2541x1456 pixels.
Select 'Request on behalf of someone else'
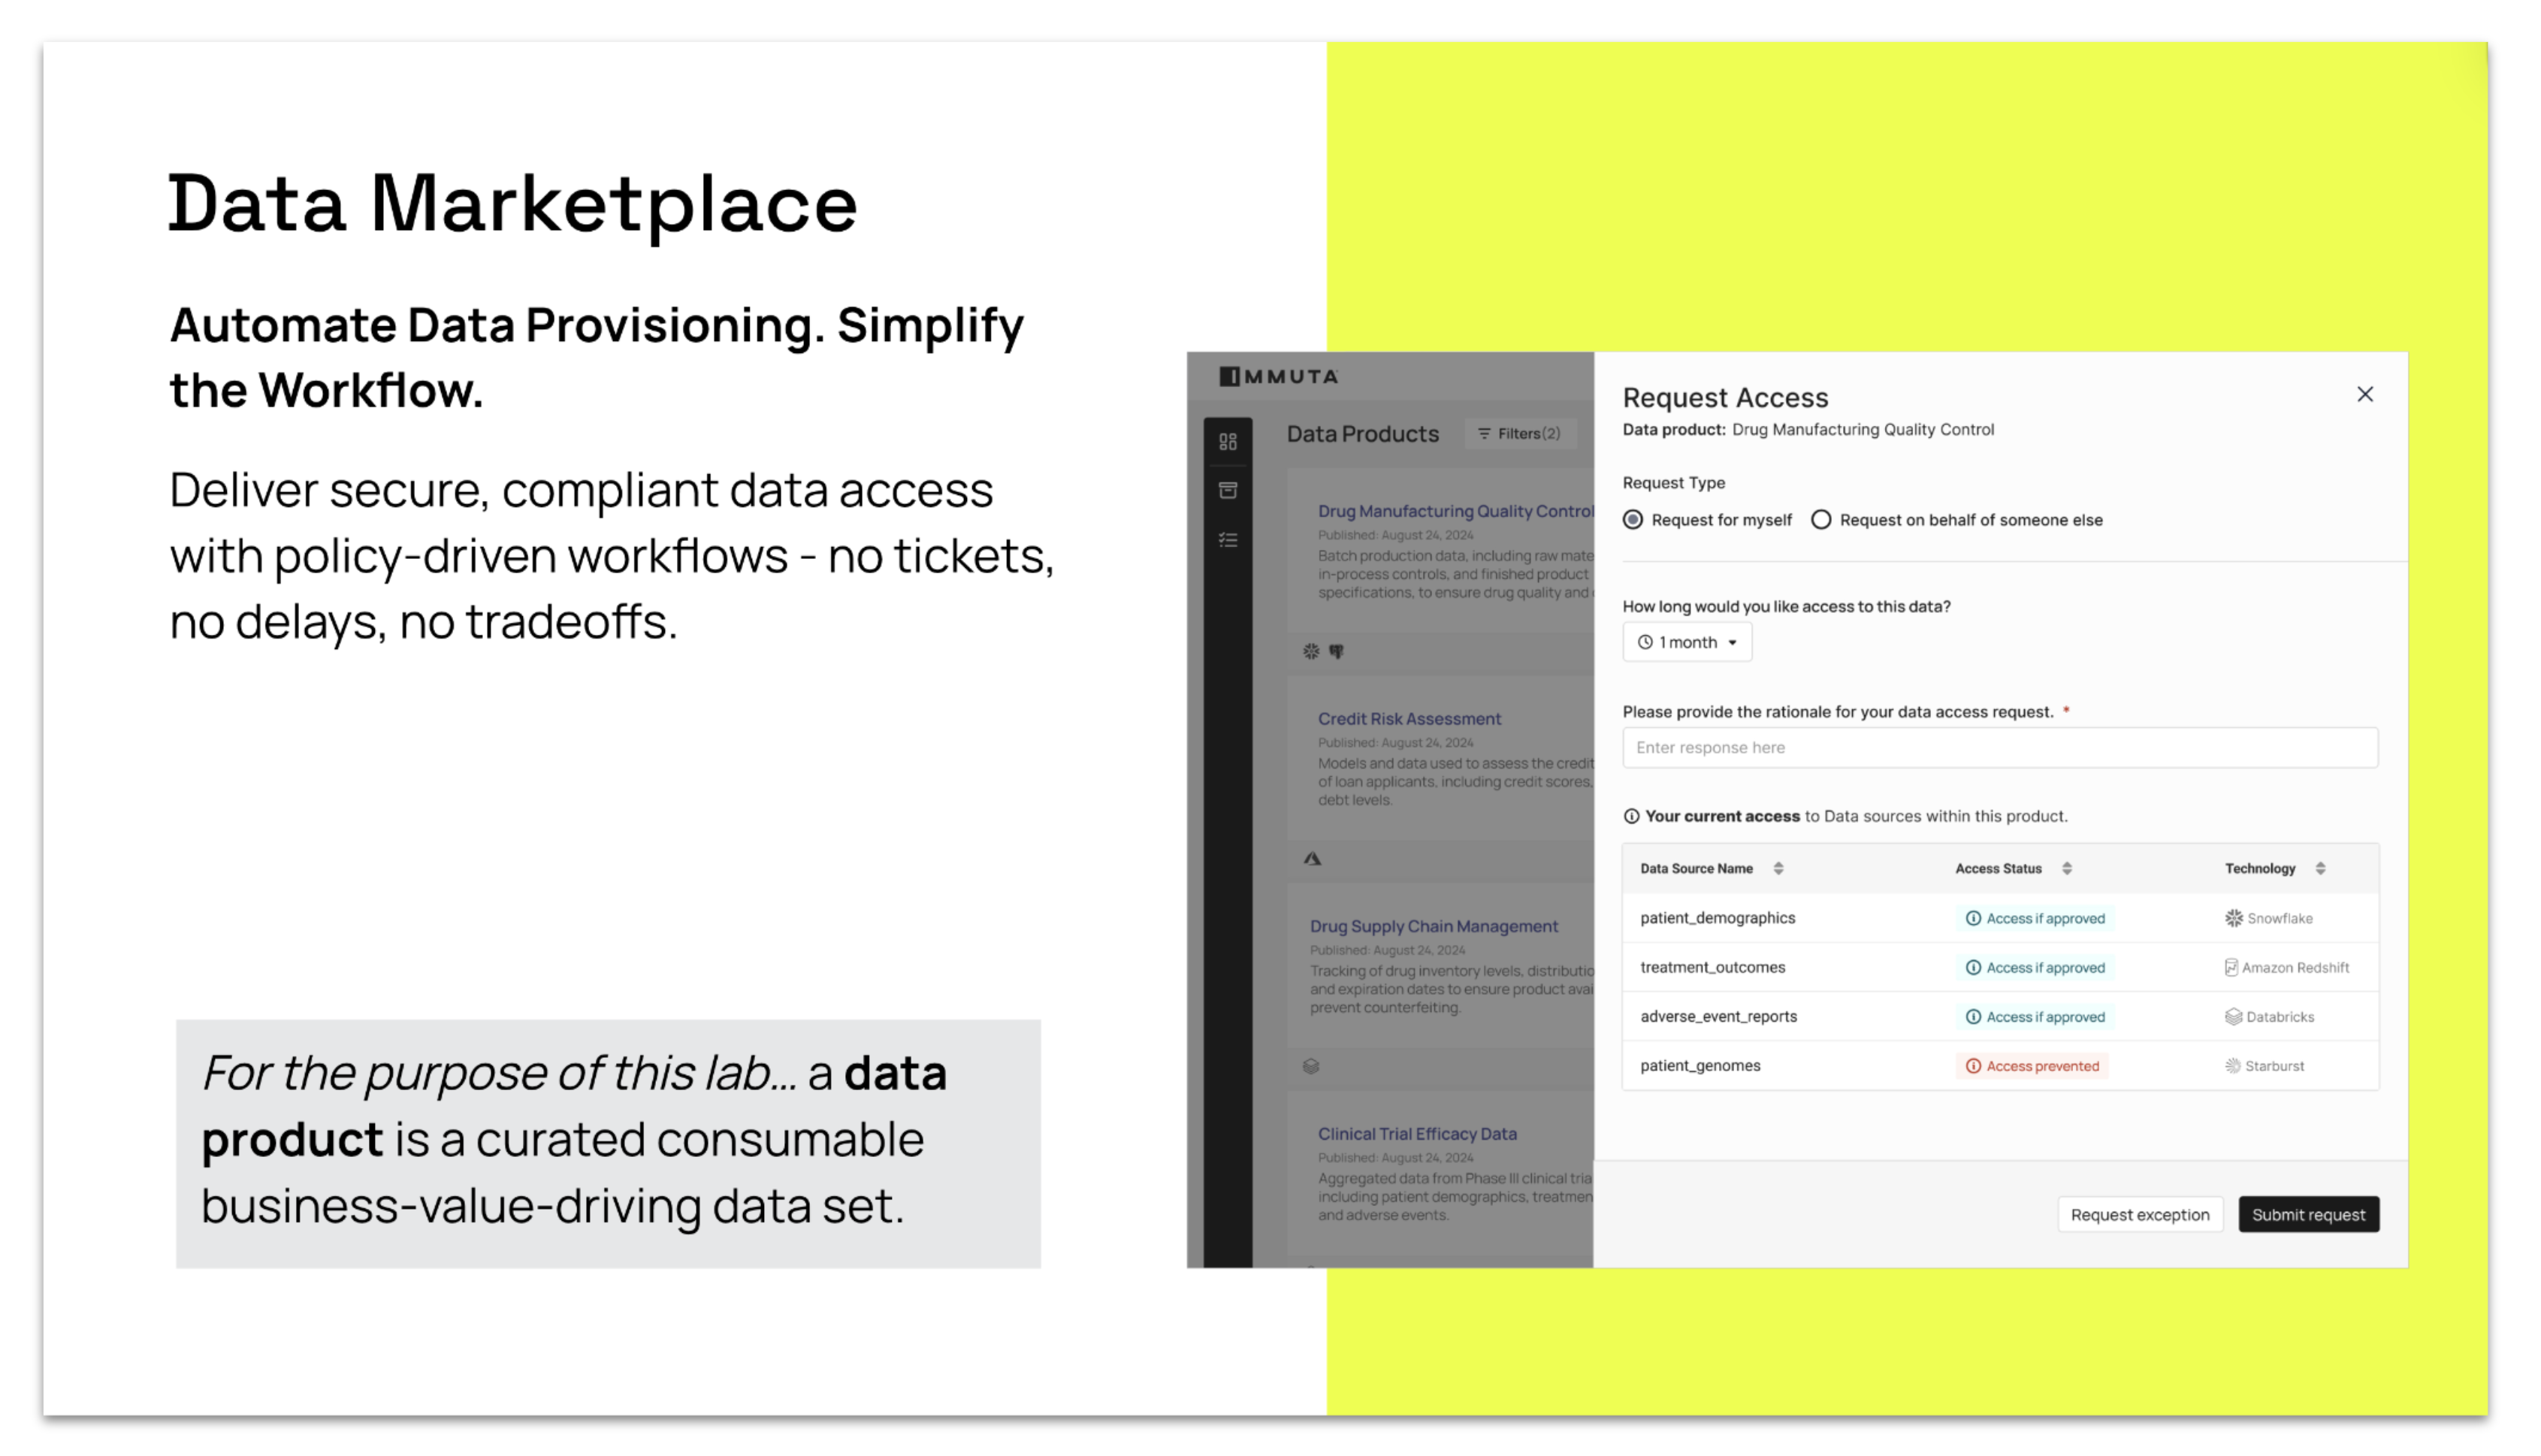pyautogui.click(x=1821, y=520)
